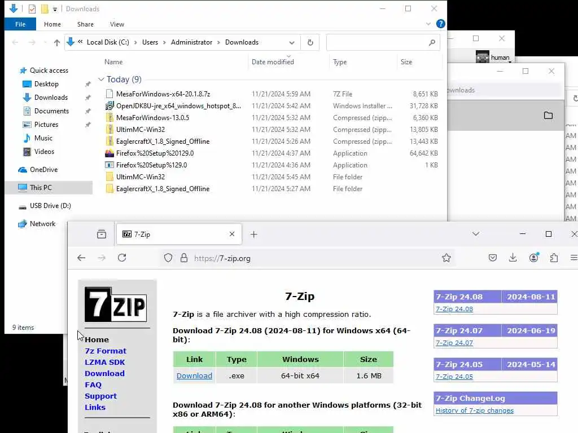Click the new folder quick access toolbar icon
Image resolution: width=578 pixels, height=433 pixels.
pyautogui.click(x=45, y=9)
